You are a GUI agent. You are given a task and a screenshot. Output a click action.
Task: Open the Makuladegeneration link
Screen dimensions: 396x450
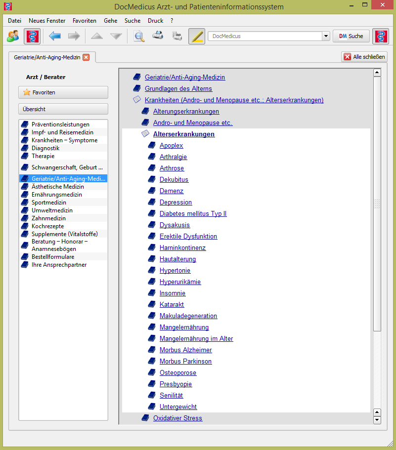[x=188, y=316]
